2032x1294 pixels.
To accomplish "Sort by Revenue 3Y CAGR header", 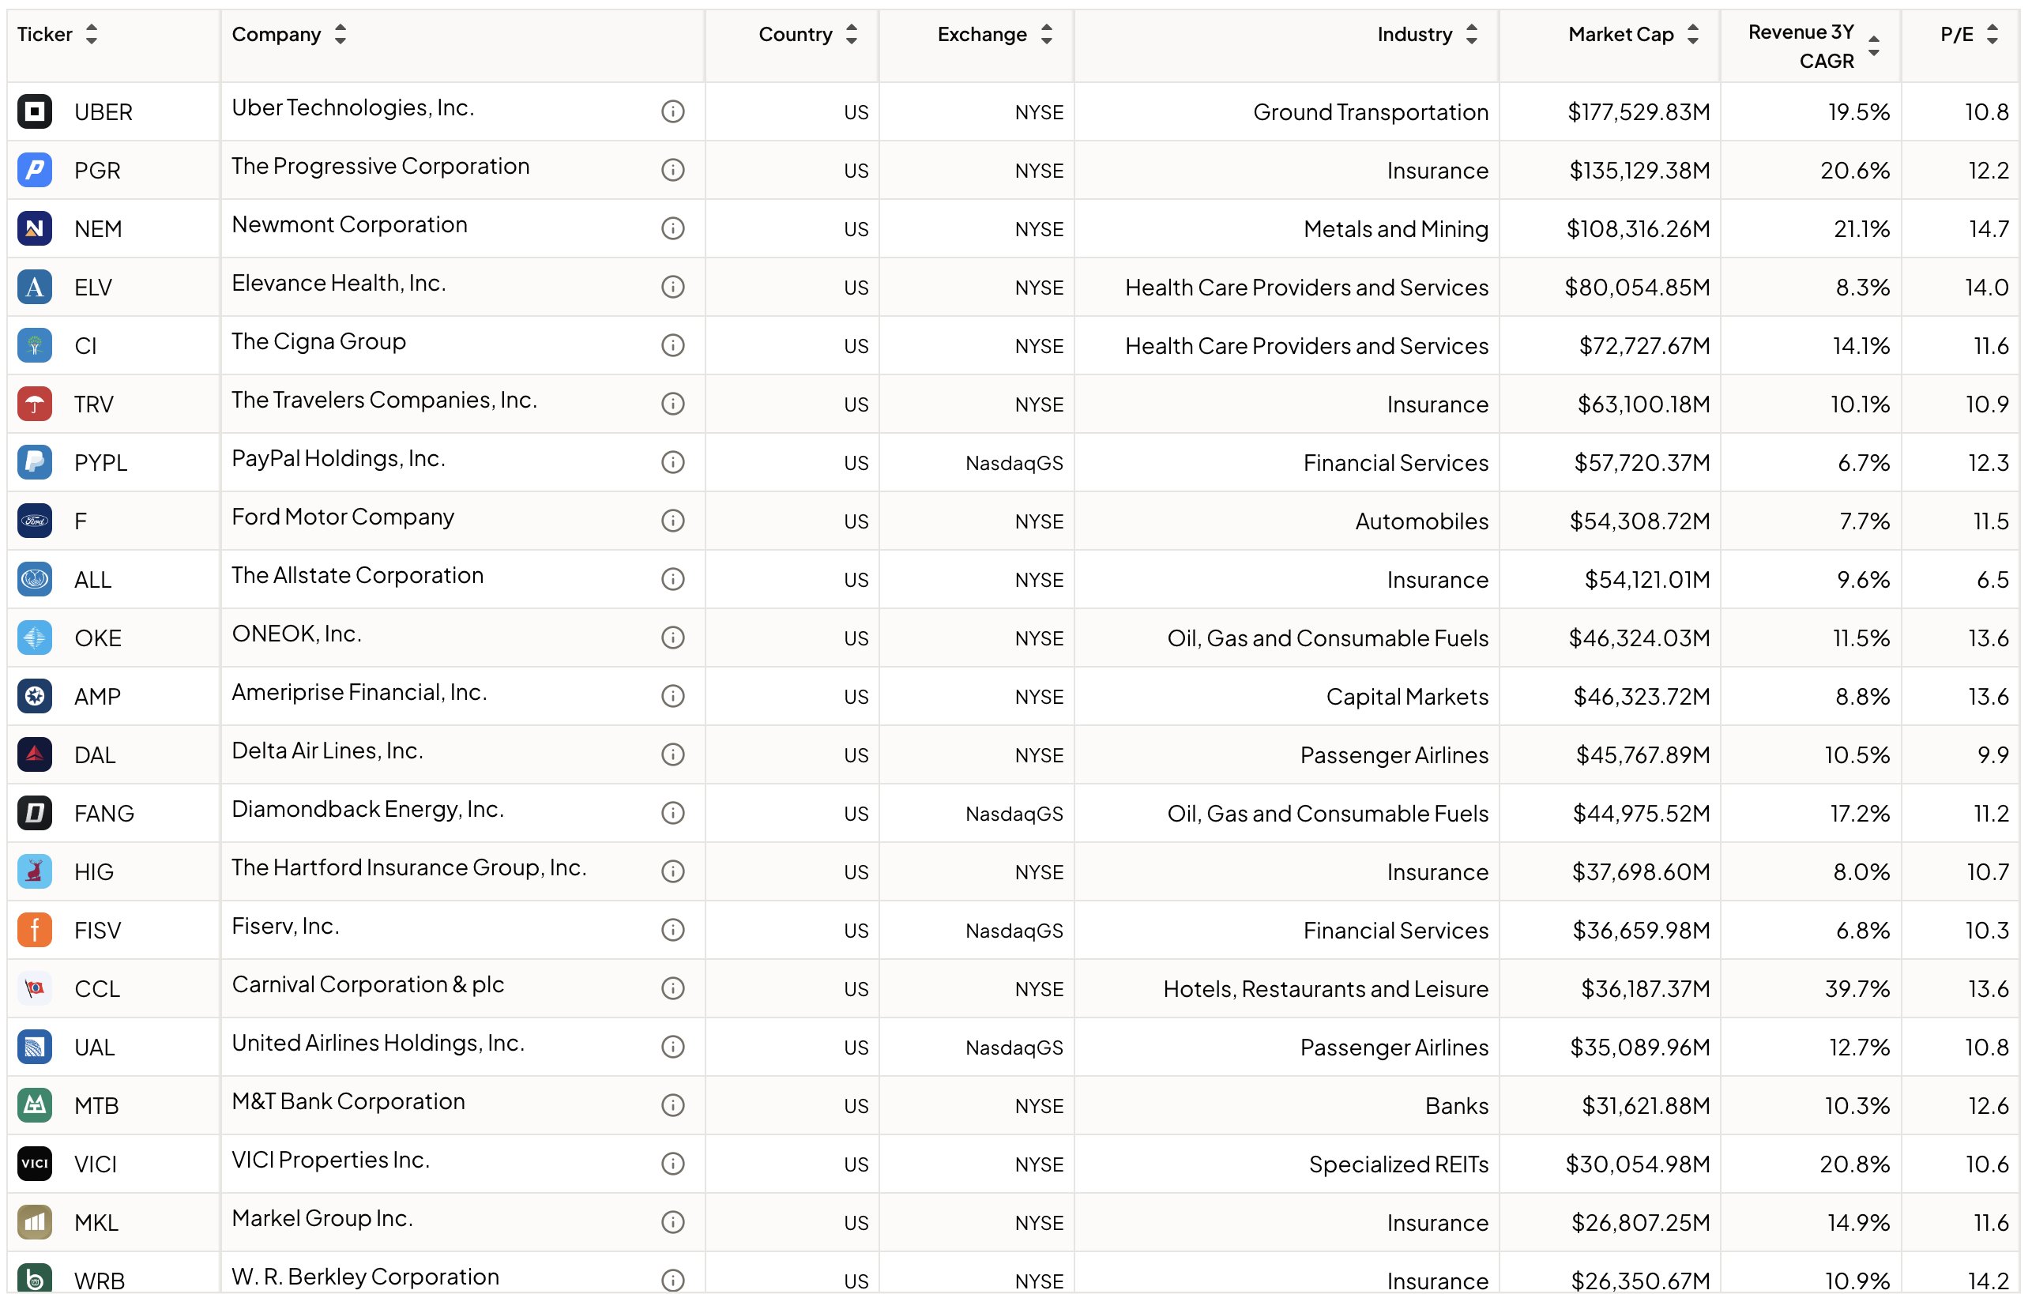I will [1873, 47].
